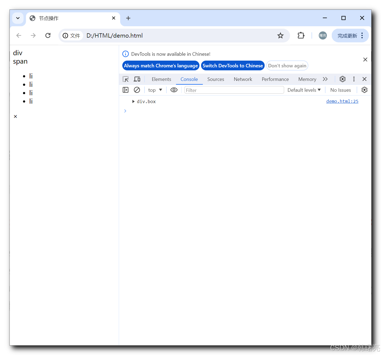Expand the div.box console entry

click(133, 101)
